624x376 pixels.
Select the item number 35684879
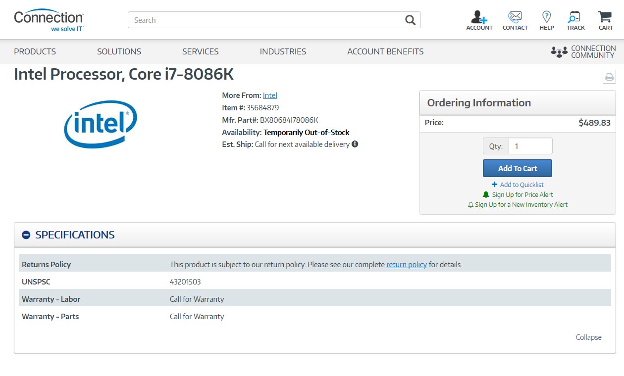tap(262, 108)
